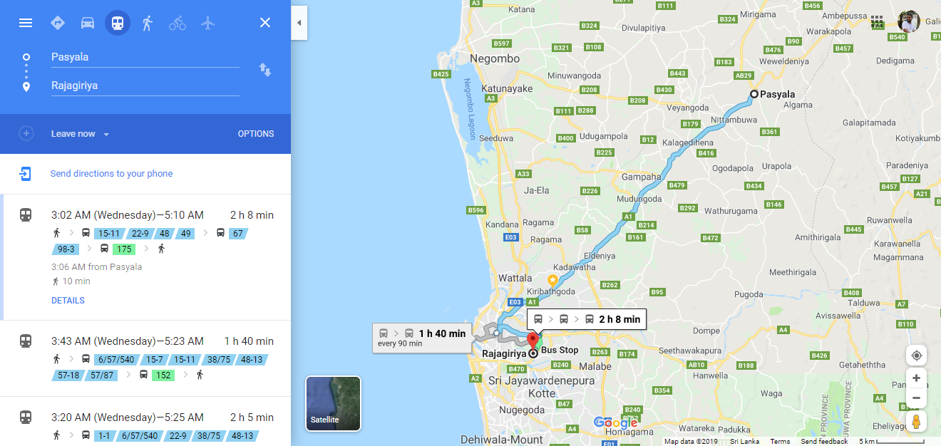This screenshot has width=941, height=446.
Task: Pick the Street View pegman
Action: click(917, 422)
